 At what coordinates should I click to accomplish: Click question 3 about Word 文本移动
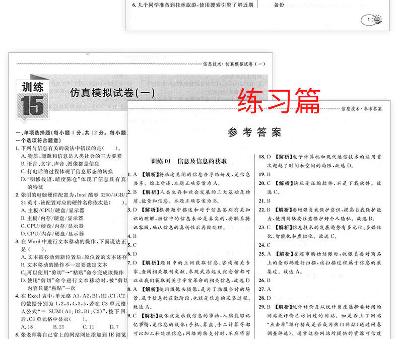click(x=71, y=245)
